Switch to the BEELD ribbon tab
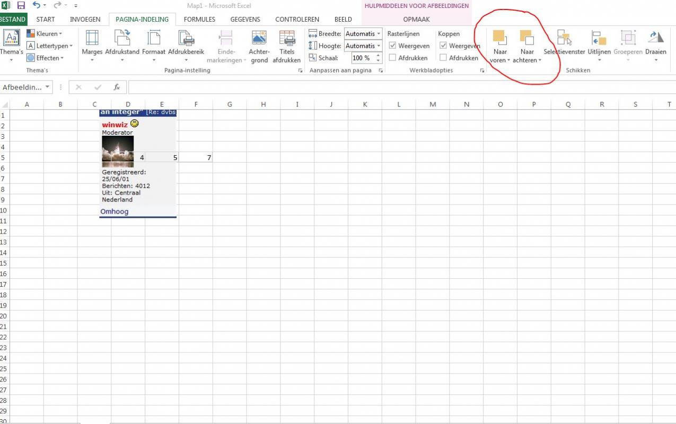Viewport: 676px width, 424px height. [x=343, y=19]
